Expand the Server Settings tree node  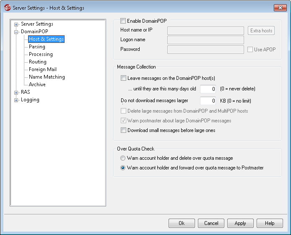(x=16, y=24)
